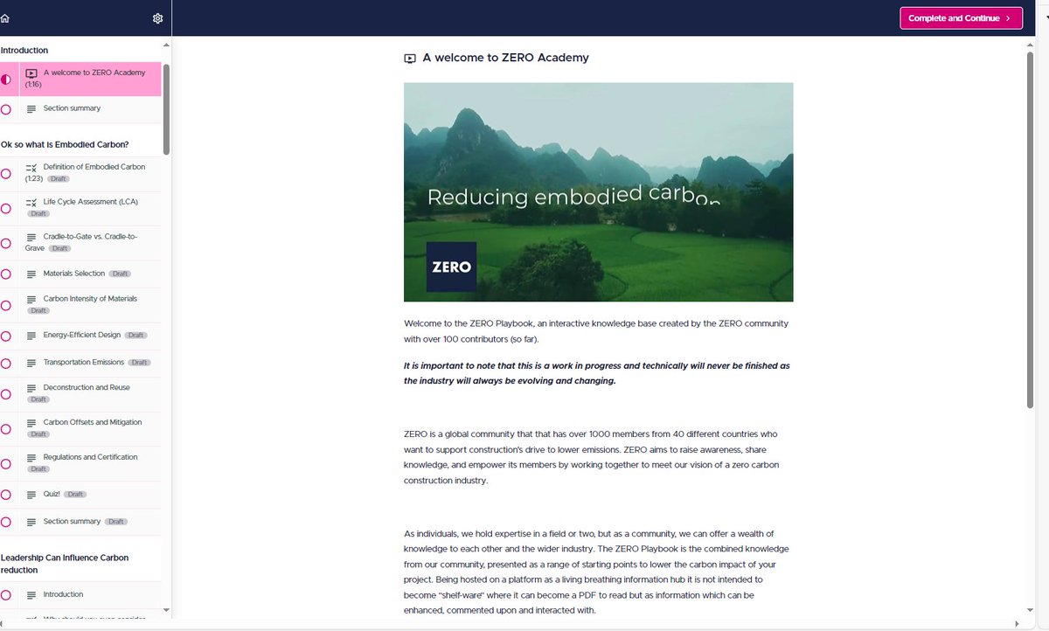This screenshot has height=631, width=1049.
Task: Click Draft badge beside Materials Selection
Action: click(x=121, y=274)
